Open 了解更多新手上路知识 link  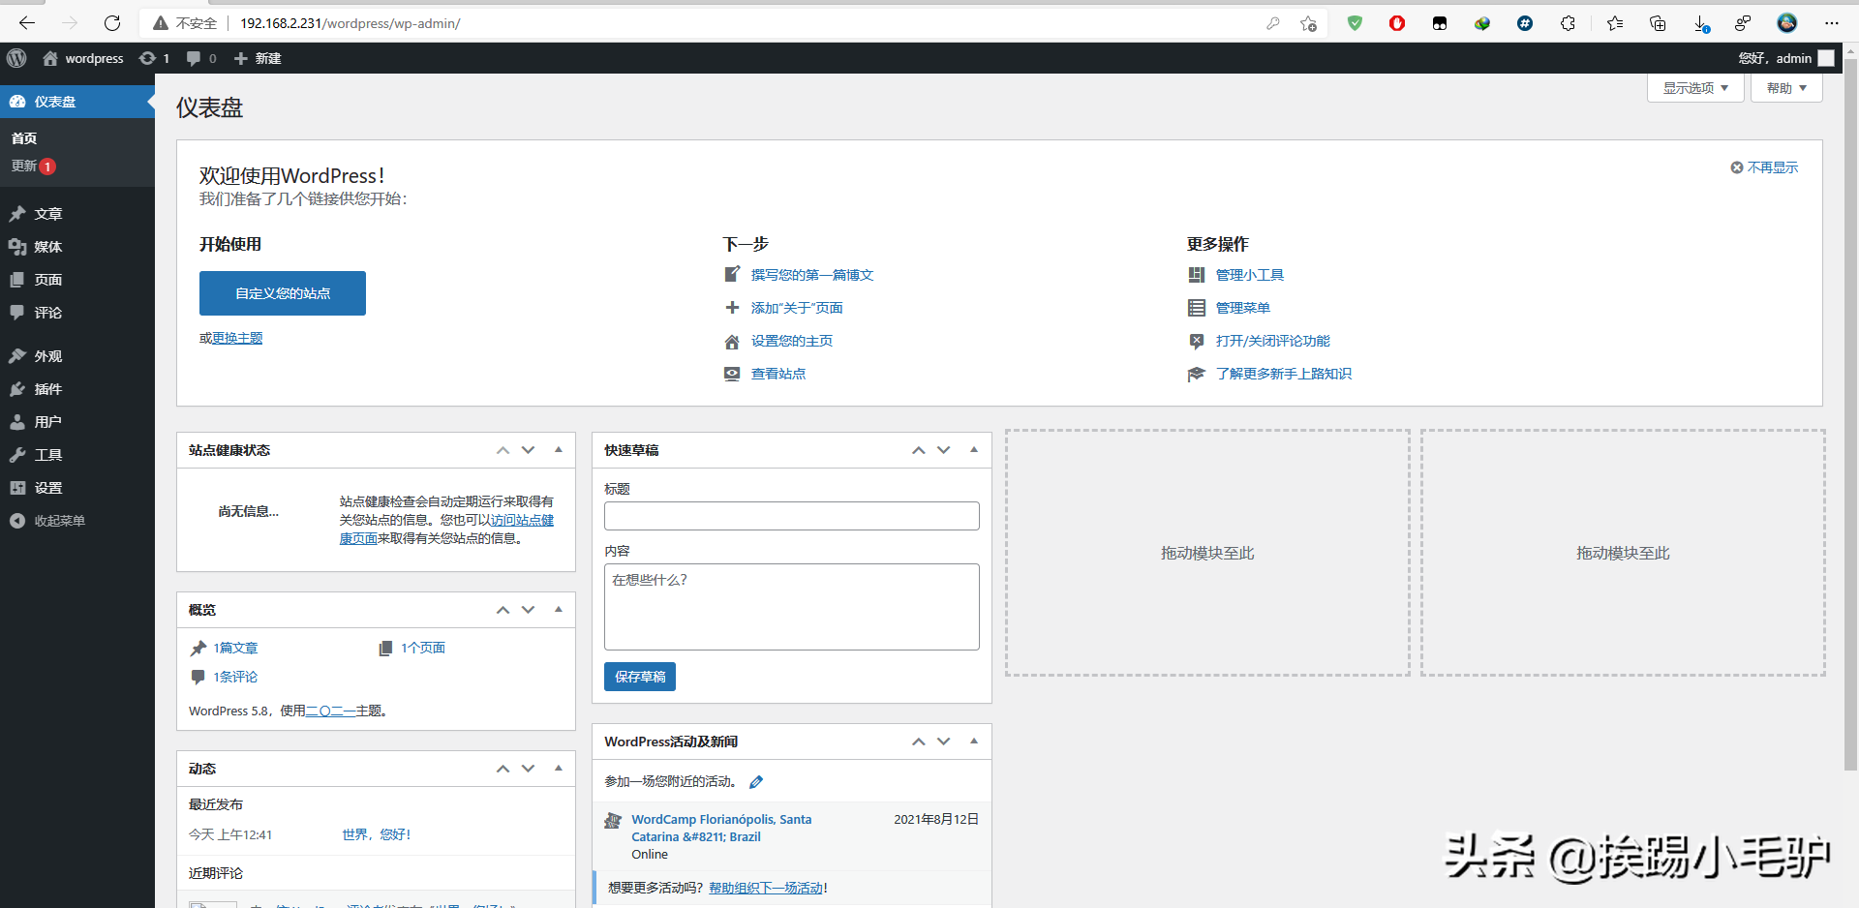[1284, 374]
